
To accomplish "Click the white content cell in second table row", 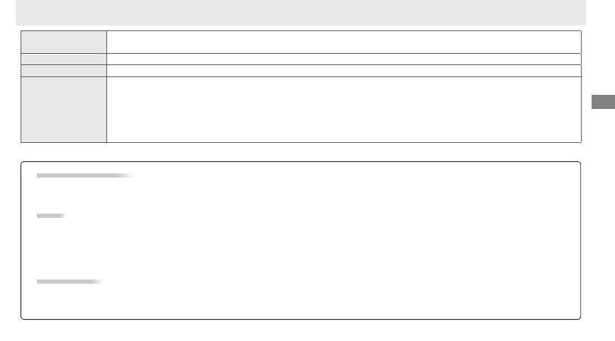I will click(x=343, y=59).
